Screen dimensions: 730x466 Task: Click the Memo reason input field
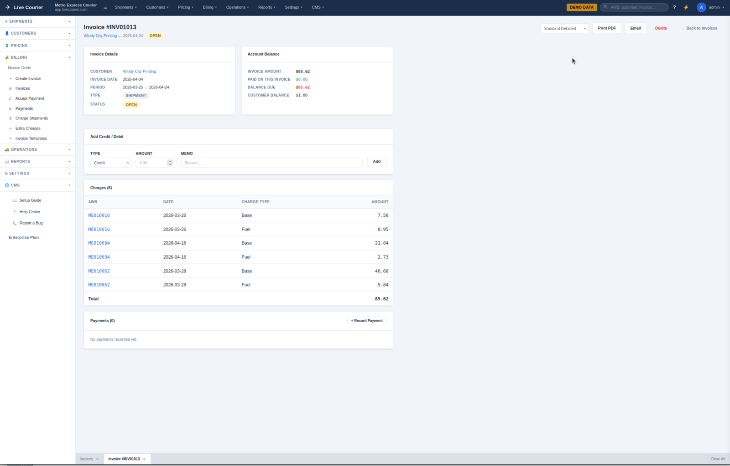click(x=271, y=163)
